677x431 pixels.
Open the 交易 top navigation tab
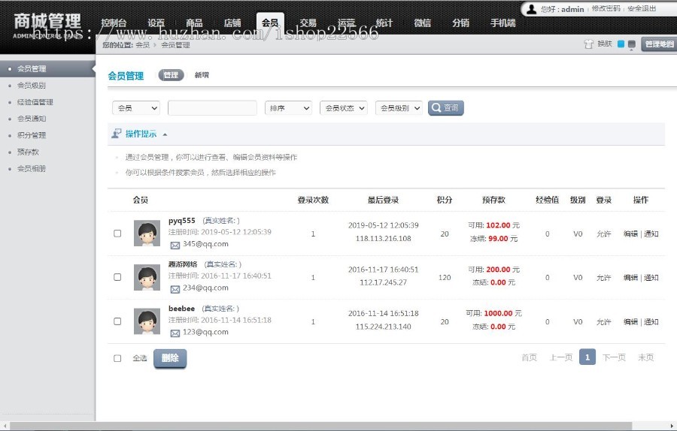(307, 23)
